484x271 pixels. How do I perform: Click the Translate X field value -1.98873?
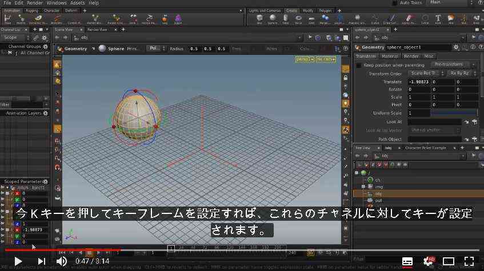418,82
